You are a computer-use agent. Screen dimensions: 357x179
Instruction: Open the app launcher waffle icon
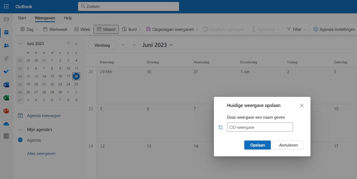tap(6, 7)
